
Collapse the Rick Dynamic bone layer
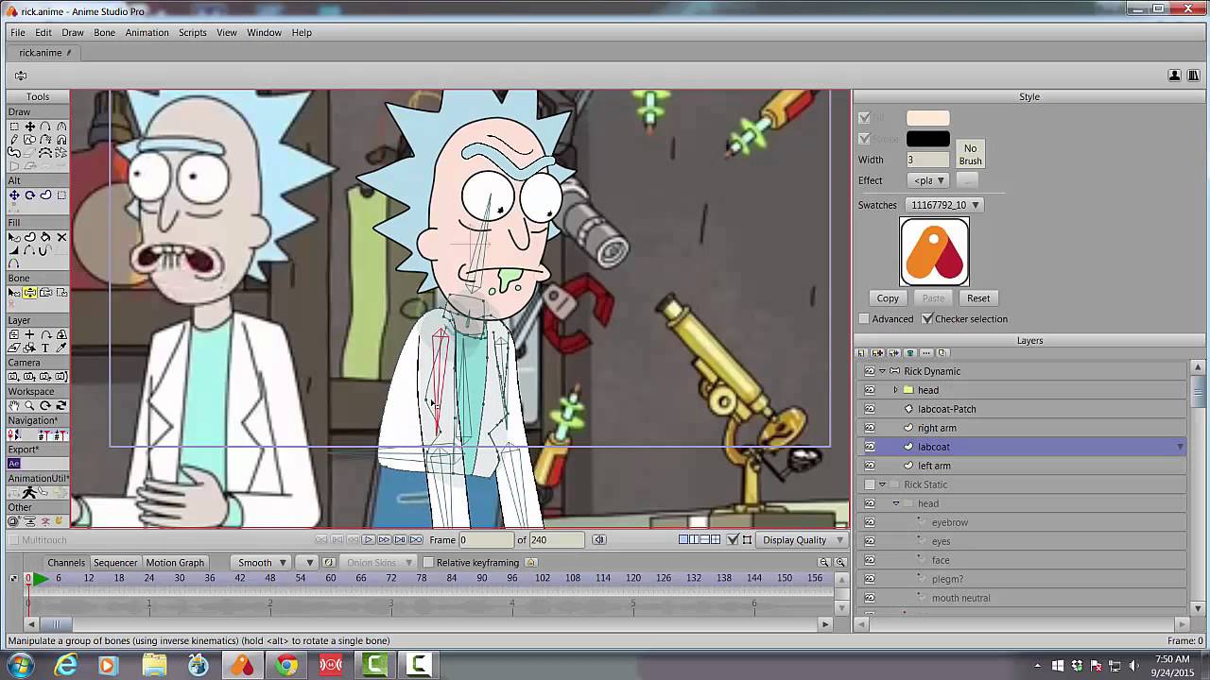tap(882, 371)
